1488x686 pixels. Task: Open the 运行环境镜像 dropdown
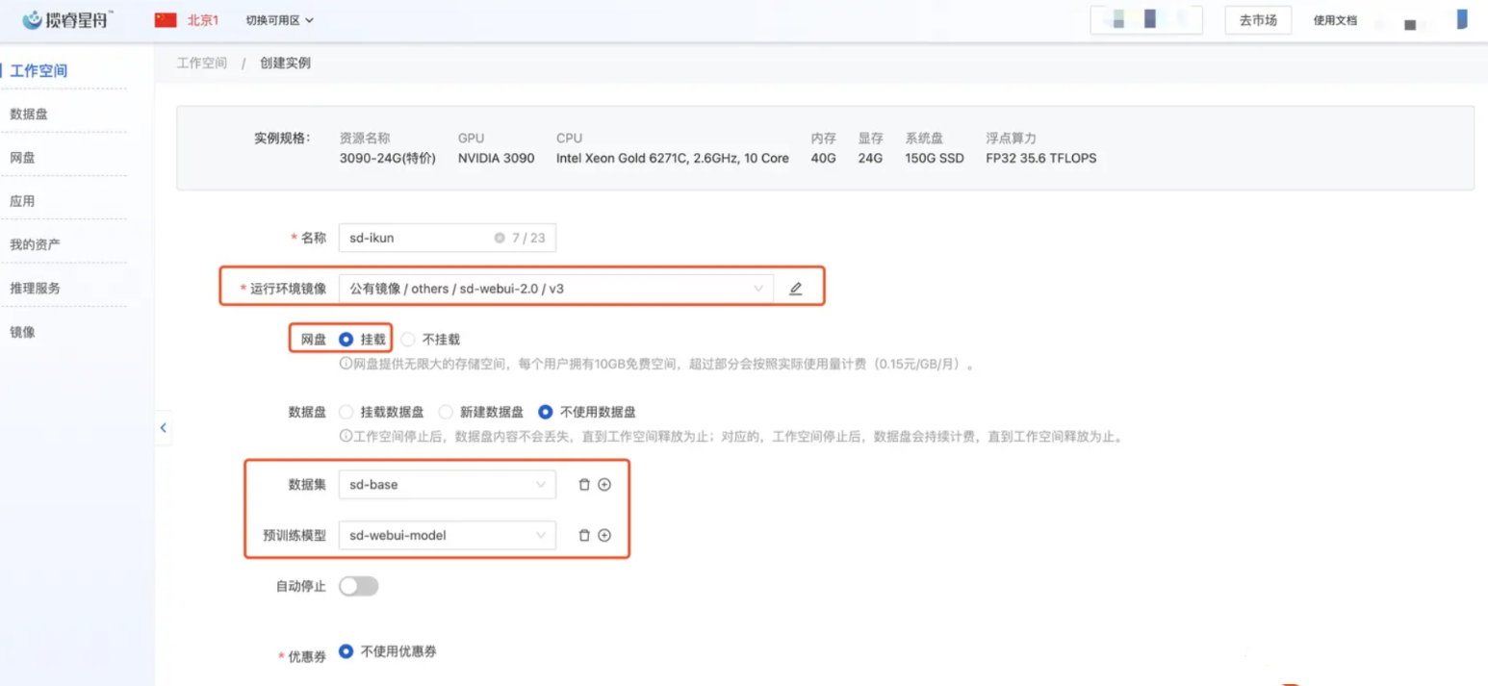click(x=556, y=288)
